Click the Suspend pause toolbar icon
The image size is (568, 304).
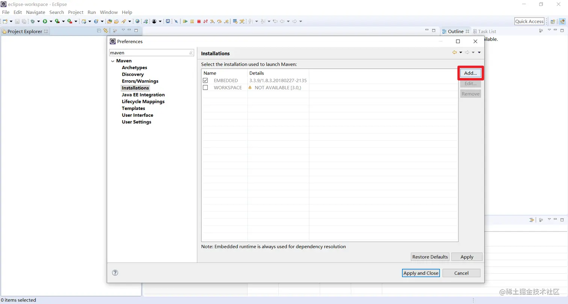coord(192,21)
